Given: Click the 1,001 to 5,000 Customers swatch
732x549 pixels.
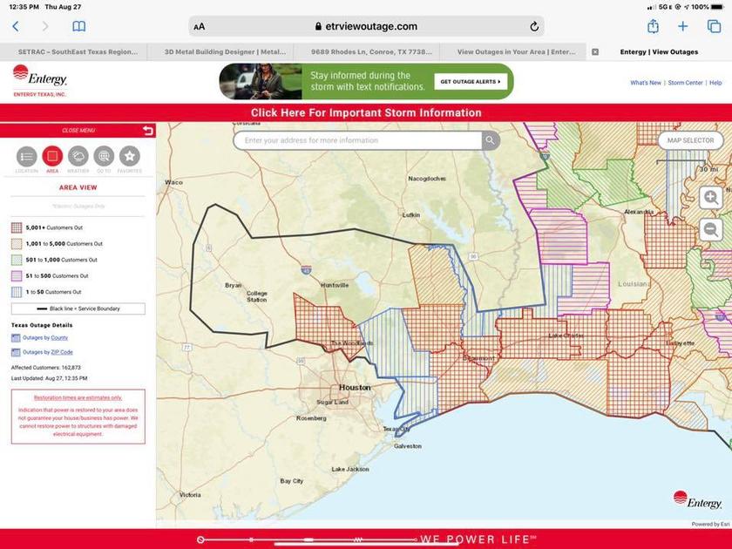Looking at the screenshot, I should pos(17,244).
